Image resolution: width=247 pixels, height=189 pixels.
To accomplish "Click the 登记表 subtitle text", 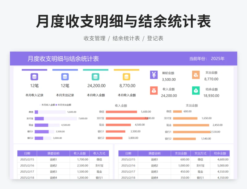I will pyautogui.click(x=155, y=38).
